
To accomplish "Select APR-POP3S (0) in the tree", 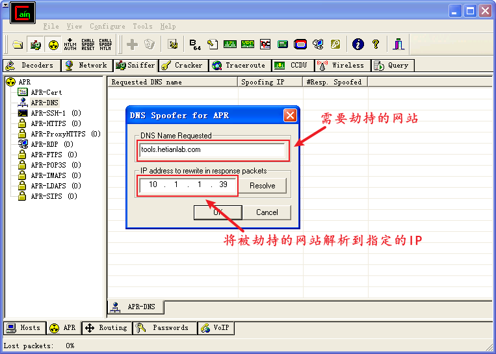I will pos(56,165).
